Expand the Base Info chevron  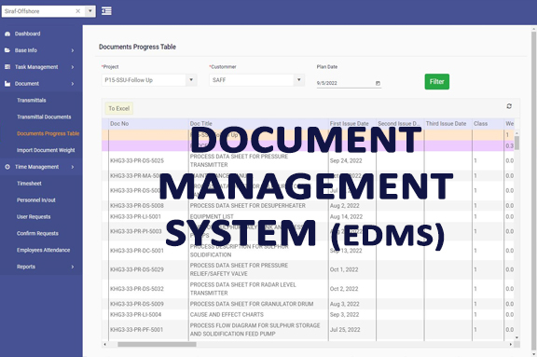tap(73, 50)
